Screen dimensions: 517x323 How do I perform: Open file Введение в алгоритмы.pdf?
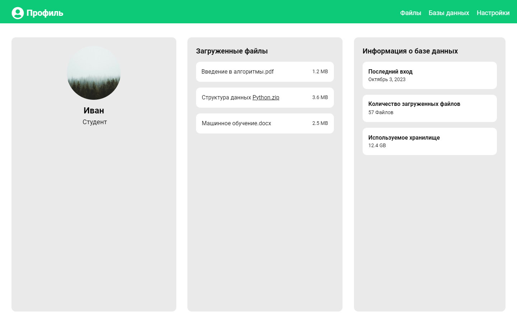point(265,72)
